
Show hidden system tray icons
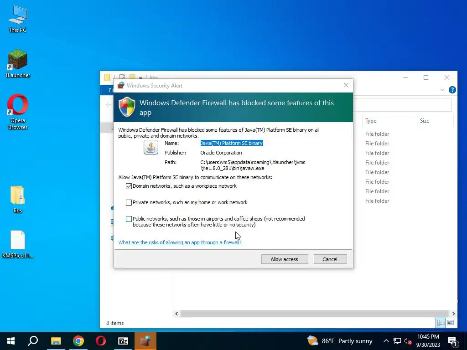coord(386,341)
